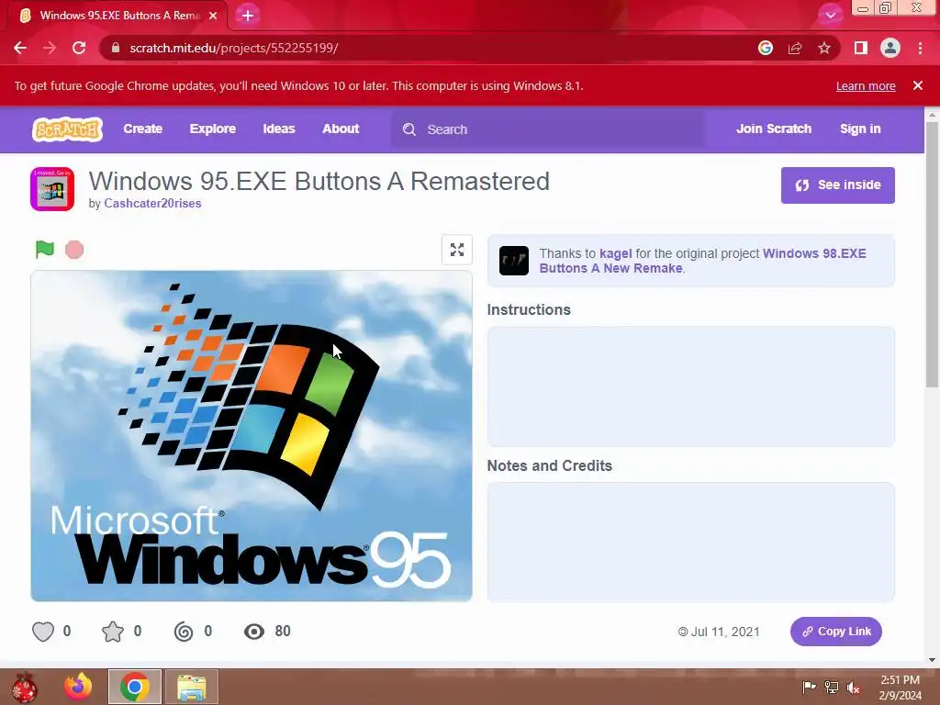This screenshot has width=940, height=705.
Task: Click the address bar URL
Action: 234,48
